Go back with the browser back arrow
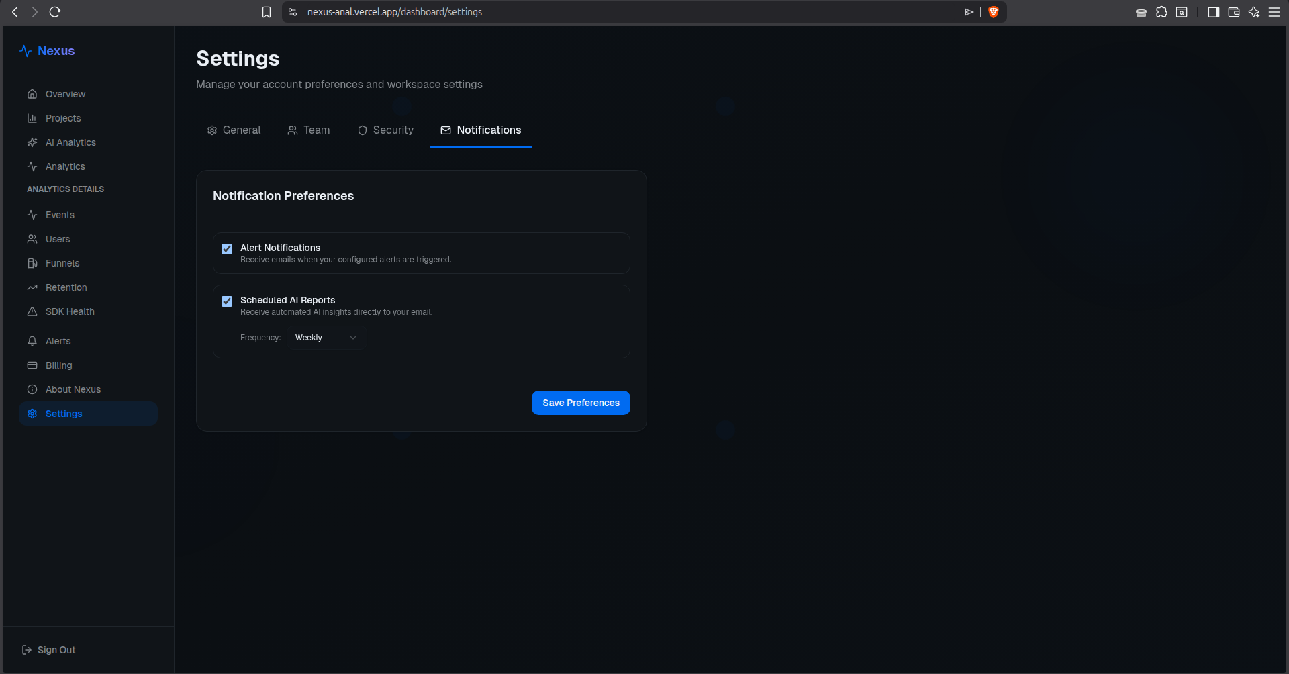Screen dimensions: 1289x674 click(x=15, y=12)
